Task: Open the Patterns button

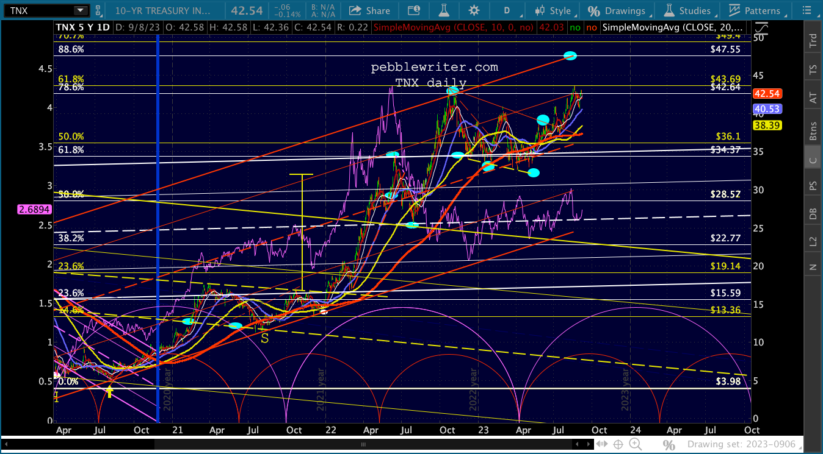Action: pyautogui.click(x=755, y=10)
